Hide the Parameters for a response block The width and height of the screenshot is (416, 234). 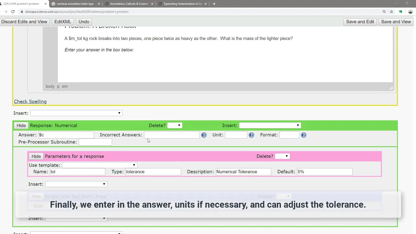[x=36, y=156]
